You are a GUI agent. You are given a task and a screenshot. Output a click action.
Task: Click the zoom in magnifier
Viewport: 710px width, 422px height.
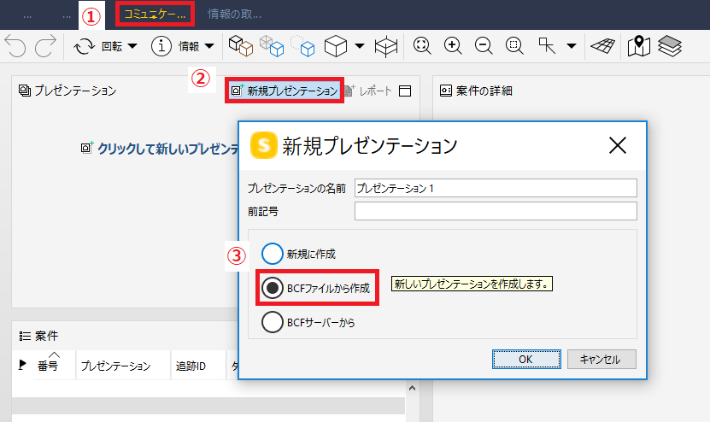[453, 46]
